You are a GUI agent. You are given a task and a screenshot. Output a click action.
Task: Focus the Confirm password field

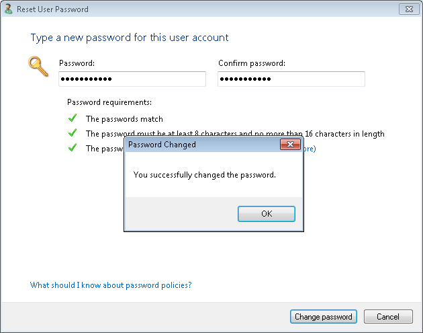tap(291, 79)
